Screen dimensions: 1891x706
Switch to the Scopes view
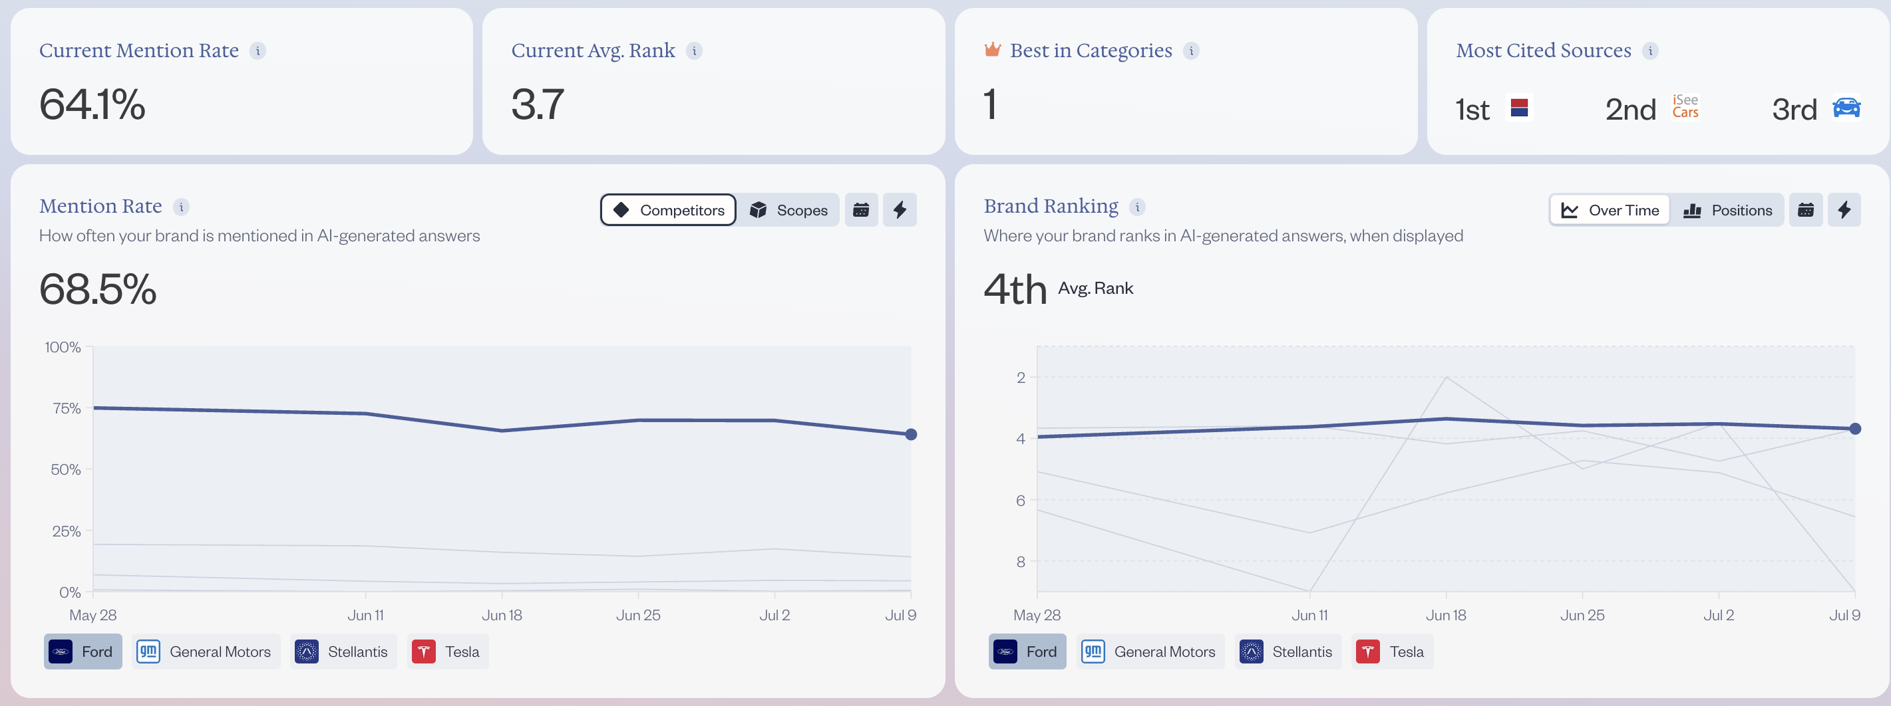pyautogui.click(x=788, y=211)
